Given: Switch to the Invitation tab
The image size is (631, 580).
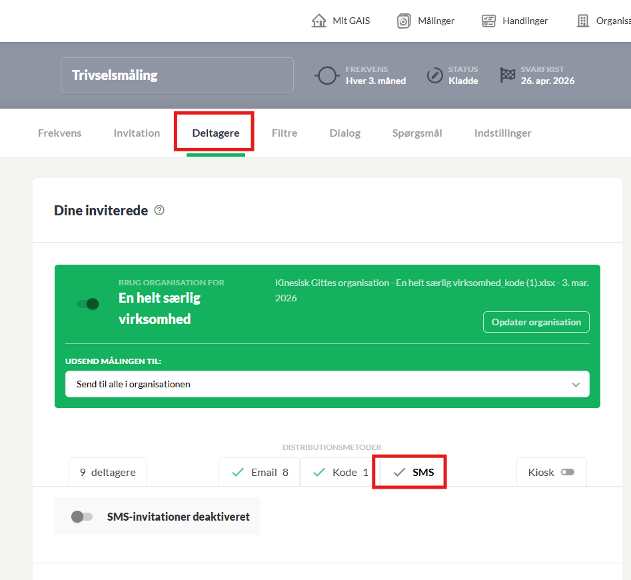Looking at the screenshot, I should (x=137, y=133).
